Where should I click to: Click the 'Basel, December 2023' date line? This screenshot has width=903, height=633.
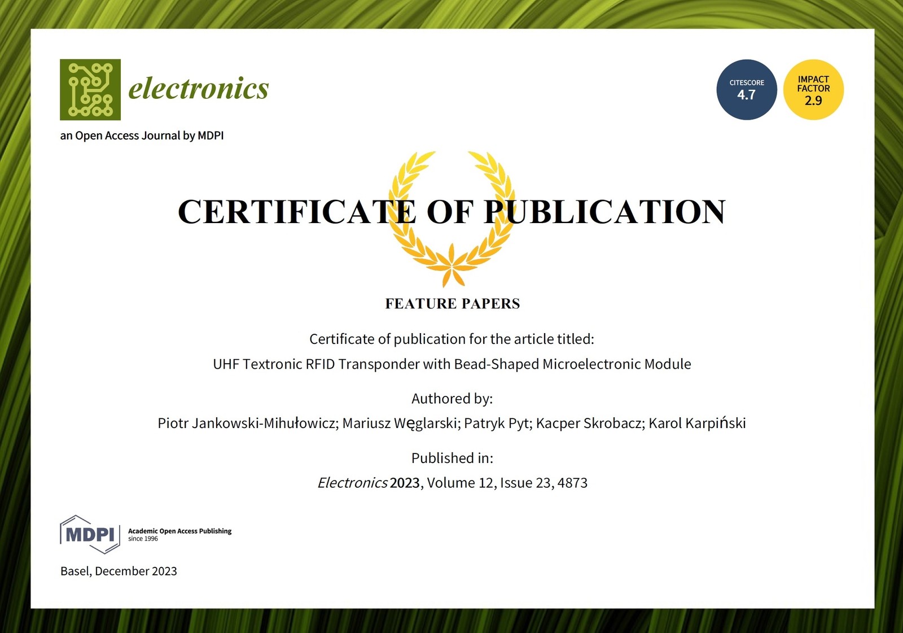(119, 571)
